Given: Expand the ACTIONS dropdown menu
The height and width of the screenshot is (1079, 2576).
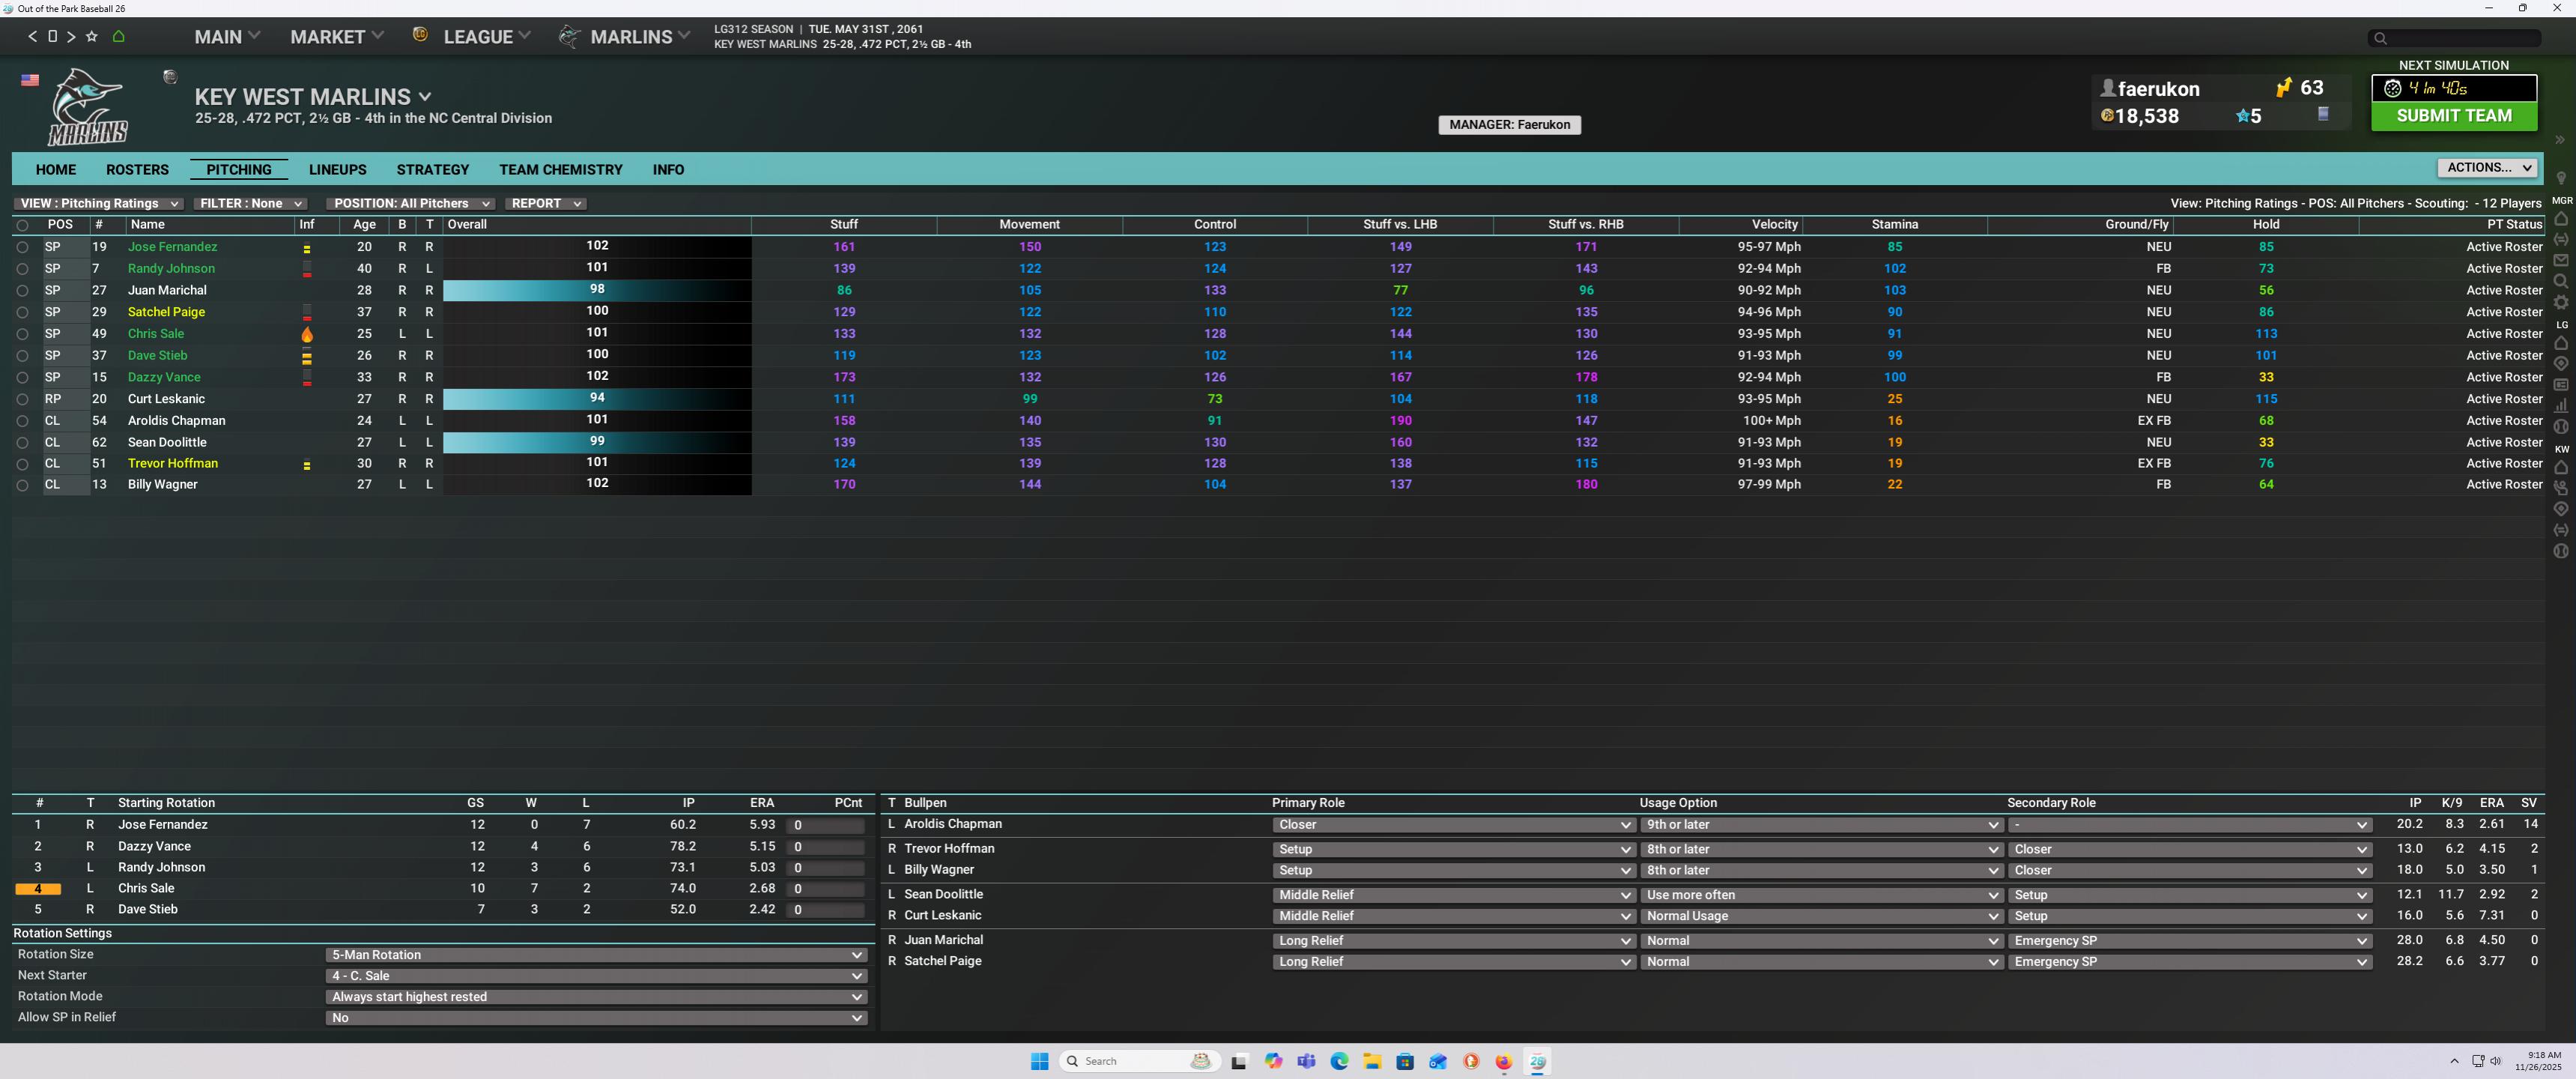Looking at the screenshot, I should click(x=2488, y=168).
